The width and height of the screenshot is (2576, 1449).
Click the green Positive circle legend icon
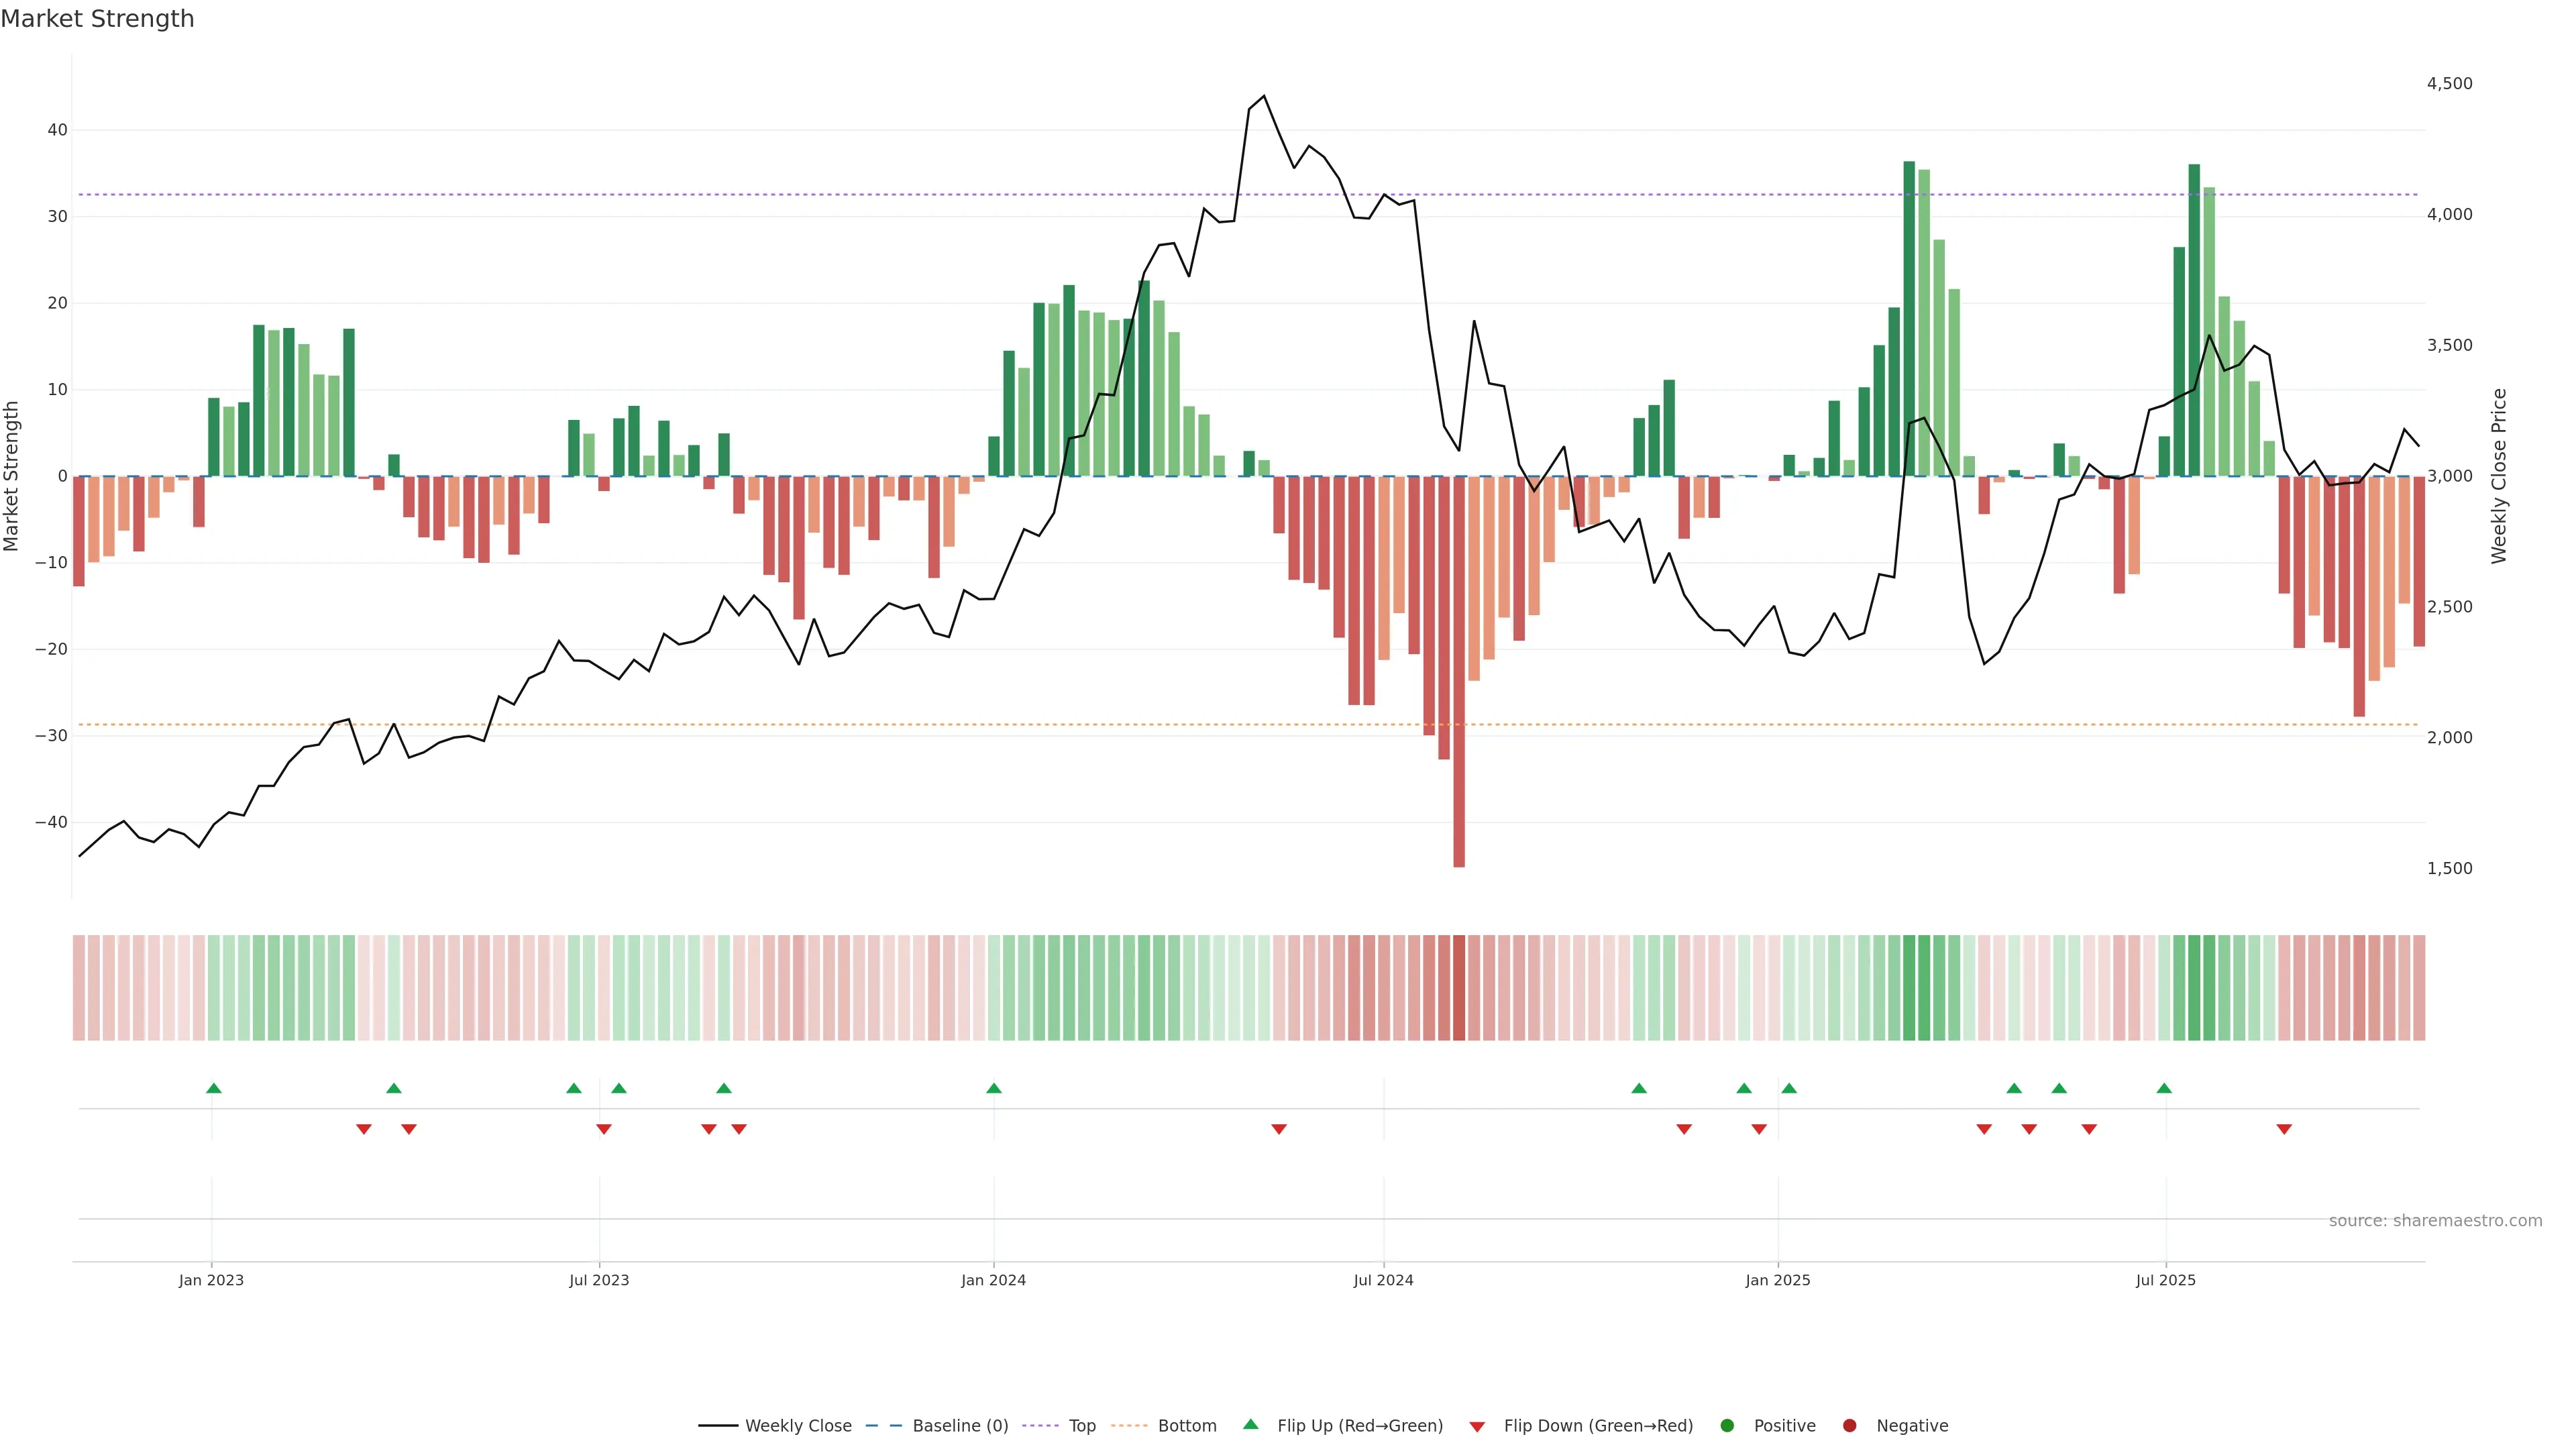(1727, 1426)
